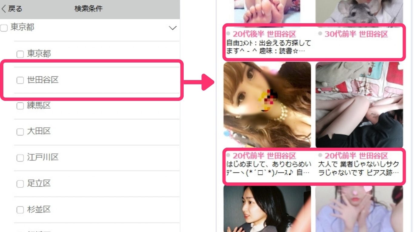Screen dimensions: 414x232
Task: Open the feet photo thumbnail
Action: (267, 14)
